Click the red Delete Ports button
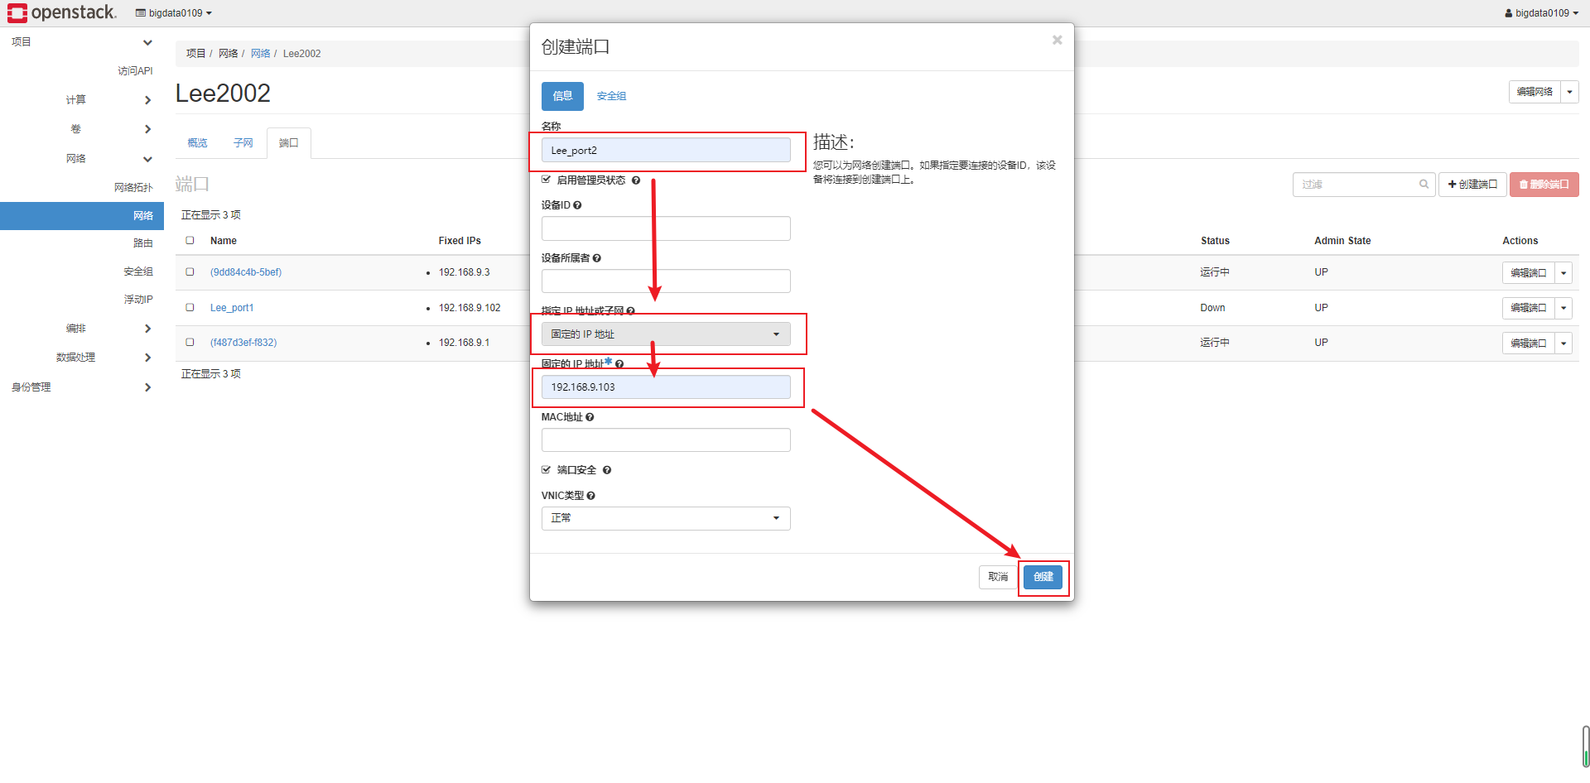 coord(1544,185)
